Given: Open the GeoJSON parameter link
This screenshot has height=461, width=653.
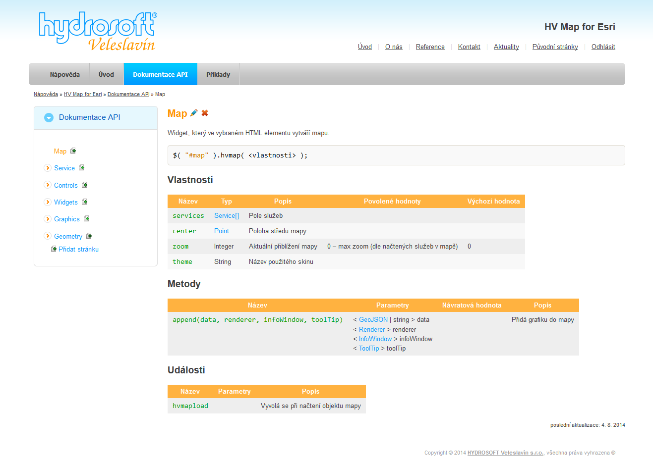Looking at the screenshot, I should tap(373, 319).
